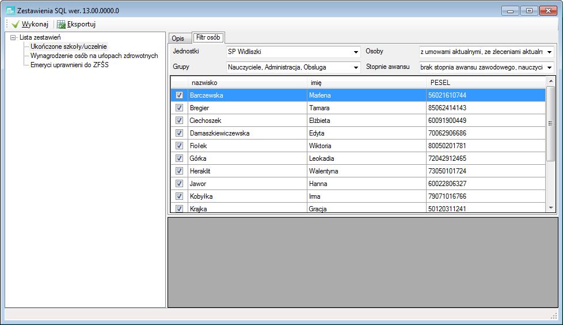Click the nazwisko column header

click(248, 83)
